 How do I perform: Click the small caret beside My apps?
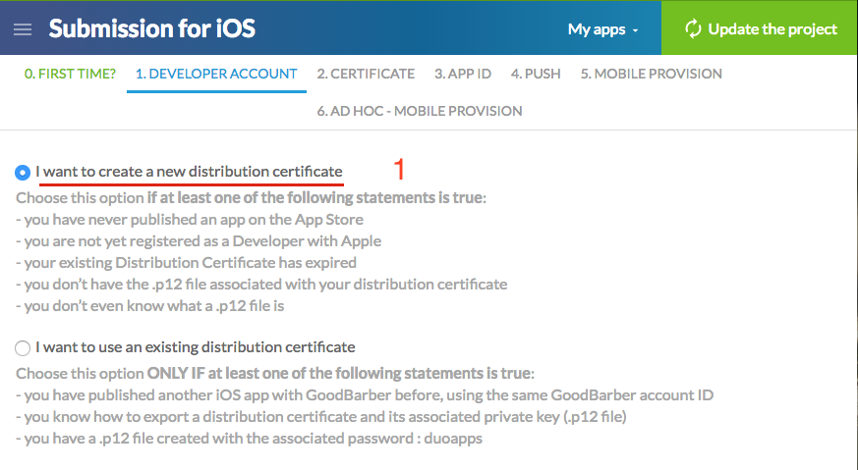point(635,30)
